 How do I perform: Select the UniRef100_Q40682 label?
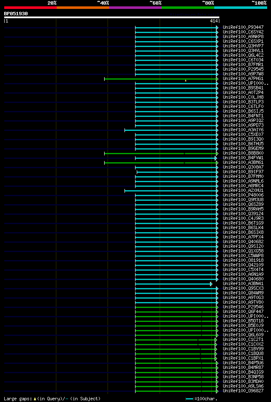(243, 242)
